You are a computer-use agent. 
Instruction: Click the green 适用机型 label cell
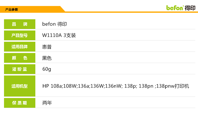(x=20, y=86)
